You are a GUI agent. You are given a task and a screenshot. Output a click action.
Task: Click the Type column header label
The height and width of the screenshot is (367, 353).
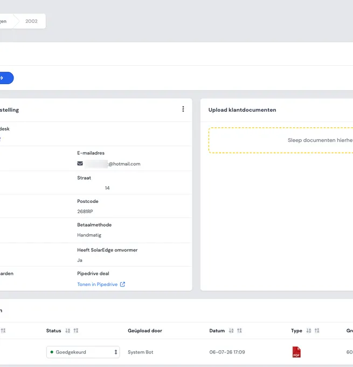click(x=296, y=330)
